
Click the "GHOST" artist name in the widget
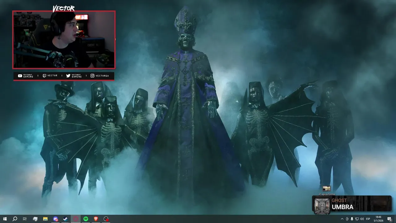339,200
